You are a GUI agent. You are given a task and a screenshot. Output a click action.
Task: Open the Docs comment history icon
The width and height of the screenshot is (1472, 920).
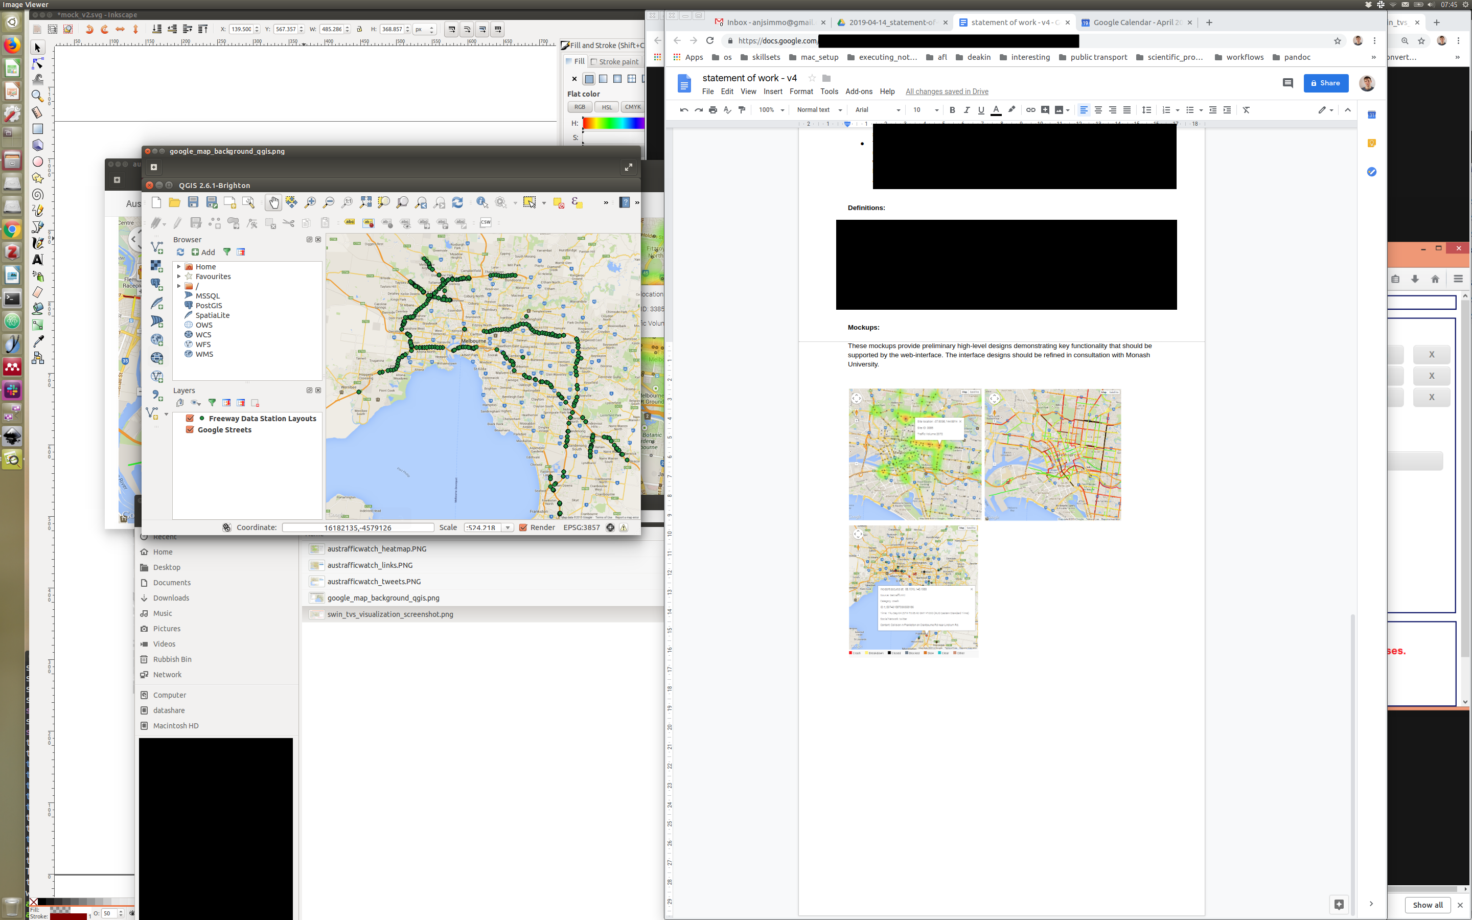1287,83
